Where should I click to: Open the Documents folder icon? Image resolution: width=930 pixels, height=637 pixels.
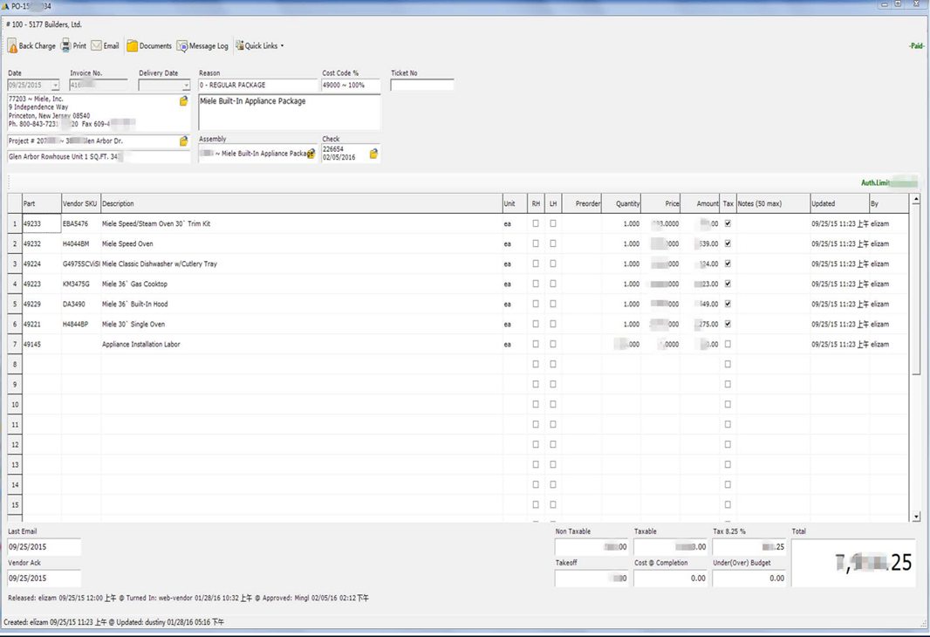(x=133, y=46)
